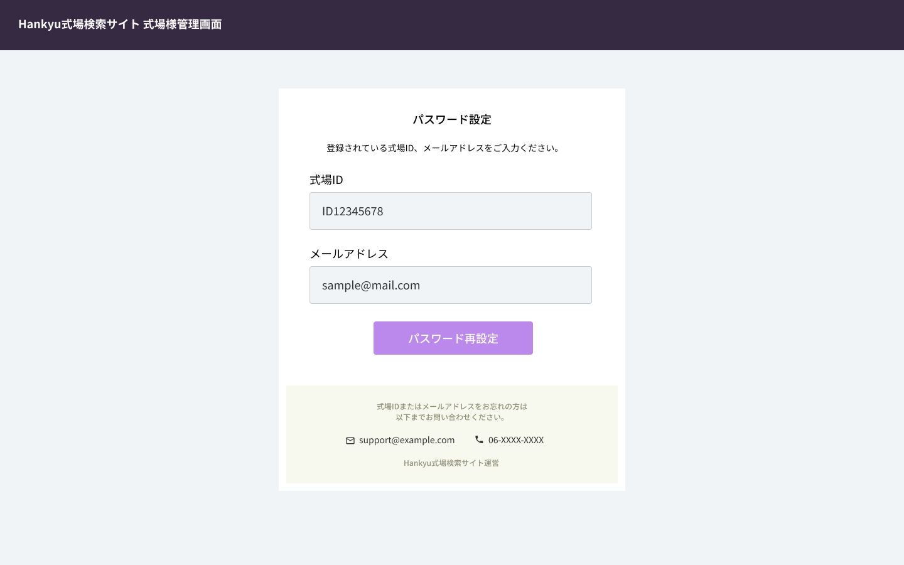This screenshot has height=565, width=904.
Task: Click the 式場ID field label
Action: (x=326, y=180)
